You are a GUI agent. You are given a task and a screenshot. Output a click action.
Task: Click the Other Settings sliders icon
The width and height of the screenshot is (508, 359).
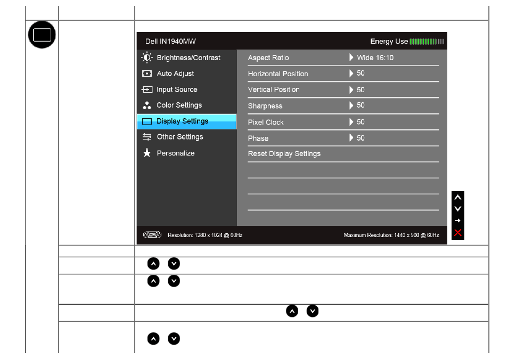147,137
